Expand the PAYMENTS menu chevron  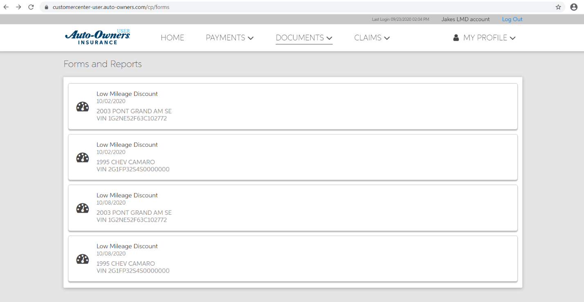click(x=251, y=38)
